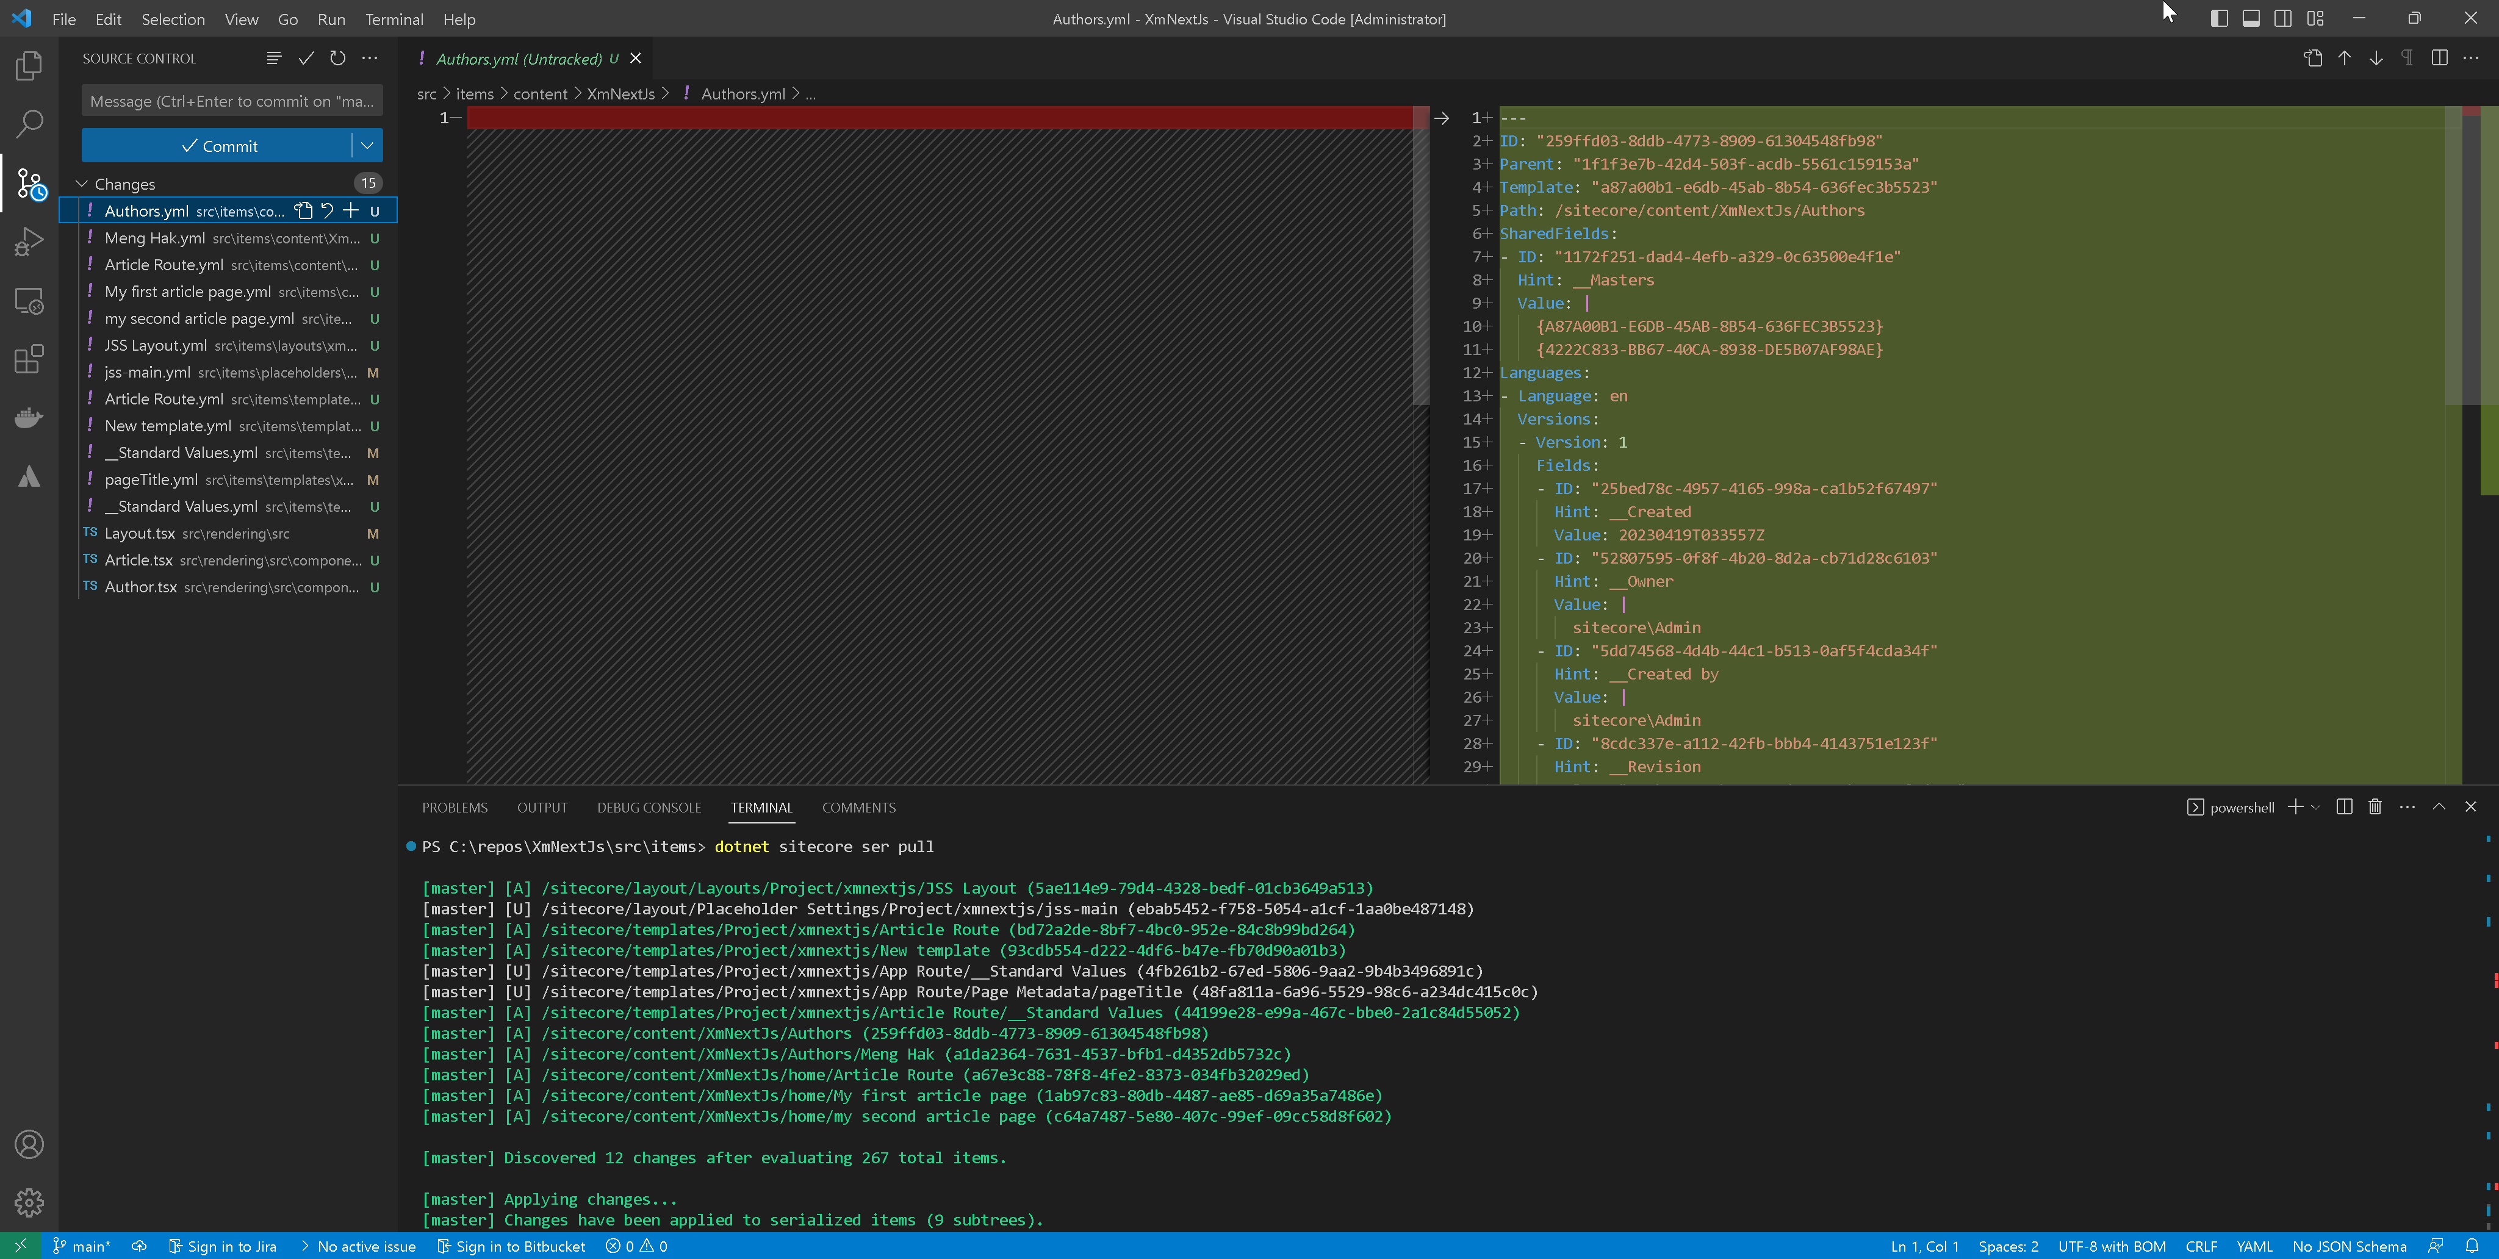Screen dimensions: 2499x1259
Task: Open file icon on Authors.yml row
Action: [x=304, y=210]
